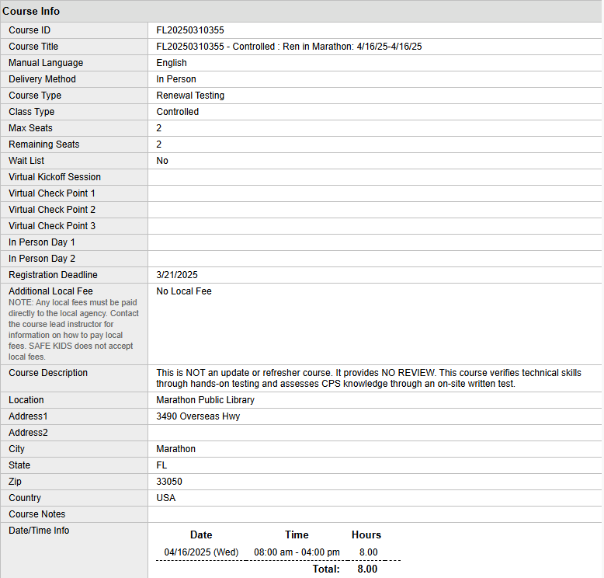
Task: Click the Class Type value Controlled
Action: [178, 112]
